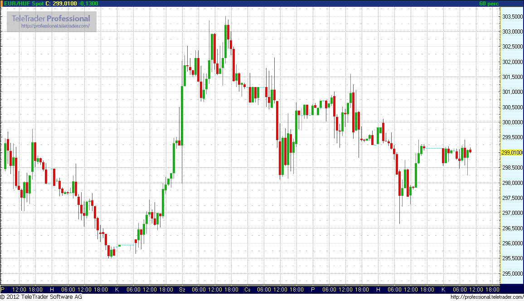524x301 pixels.
Task: Click the 06:00 label right after Sz
Action: click(x=199, y=289)
